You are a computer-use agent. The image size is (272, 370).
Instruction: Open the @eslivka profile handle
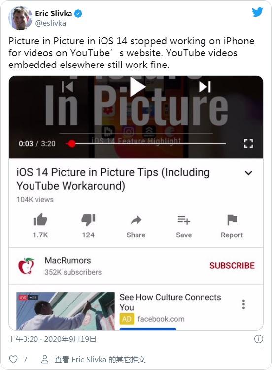pos(50,23)
